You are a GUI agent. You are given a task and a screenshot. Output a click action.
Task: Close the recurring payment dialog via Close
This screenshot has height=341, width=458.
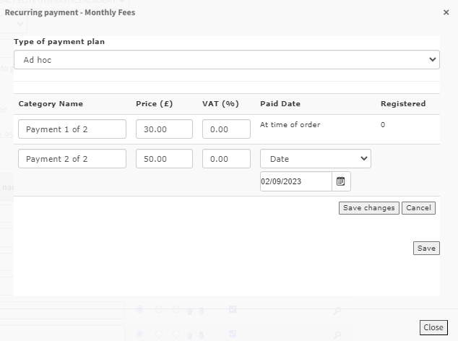pos(433,327)
